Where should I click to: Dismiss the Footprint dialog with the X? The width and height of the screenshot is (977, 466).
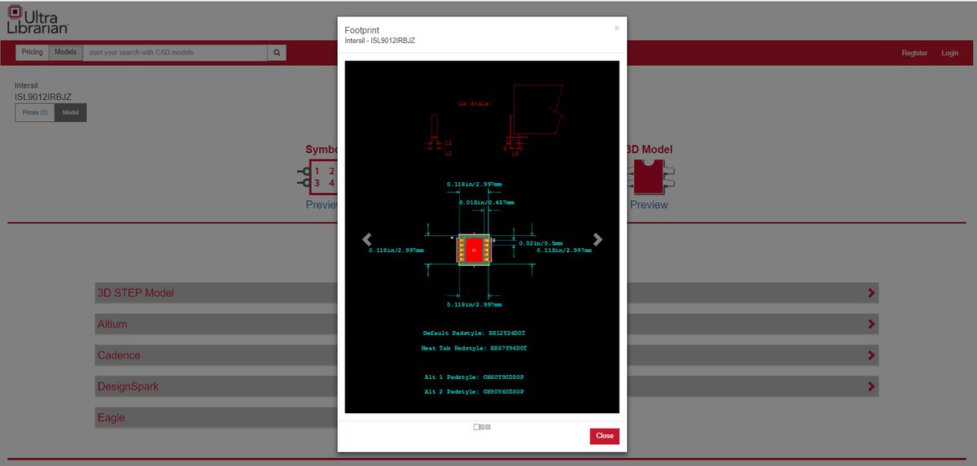[616, 28]
